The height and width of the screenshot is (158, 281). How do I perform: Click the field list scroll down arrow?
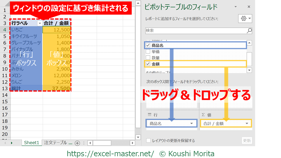click(x=249, y=70)
